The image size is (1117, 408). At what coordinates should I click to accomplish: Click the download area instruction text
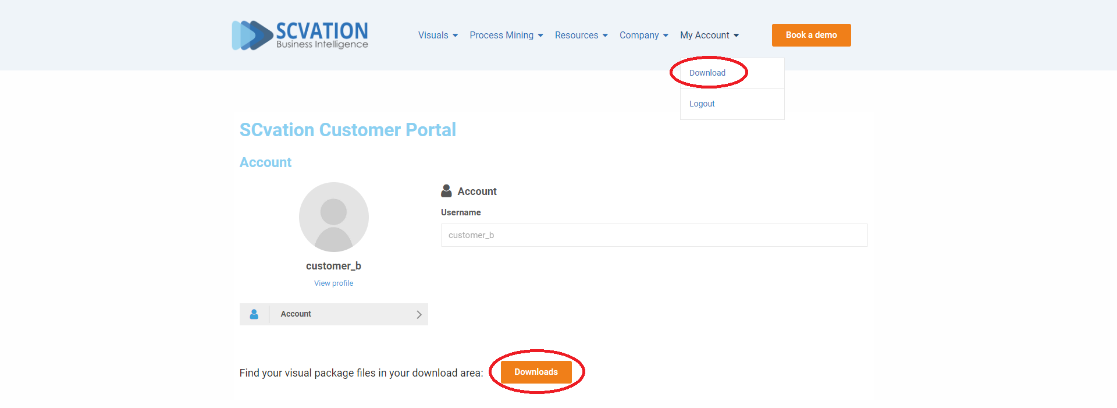coord(361,373)
